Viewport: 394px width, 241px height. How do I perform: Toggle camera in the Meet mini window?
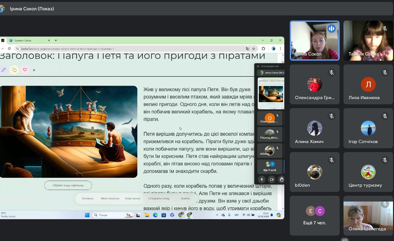point(271,179)
